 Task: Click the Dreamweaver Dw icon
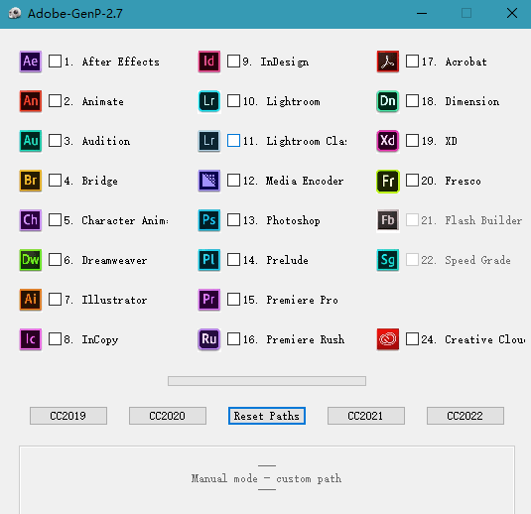[31, 260]
